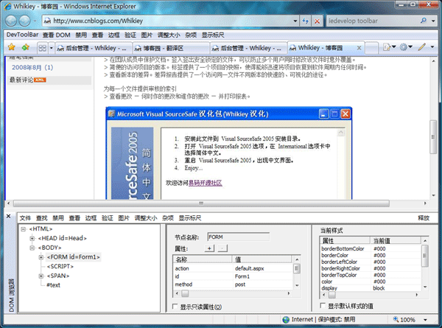This screenshot has width=442, height=328.
Task: Select the SCRIPT tree node
Action: click(60, 266)
